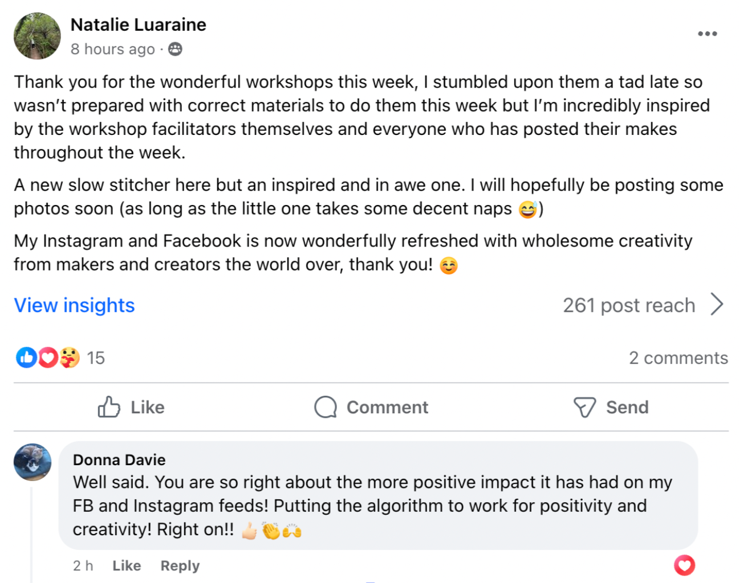Open Donna Davie's profile name link
Image resolution: width=739 pixels, height=583 pixels.
click(119, 459)
